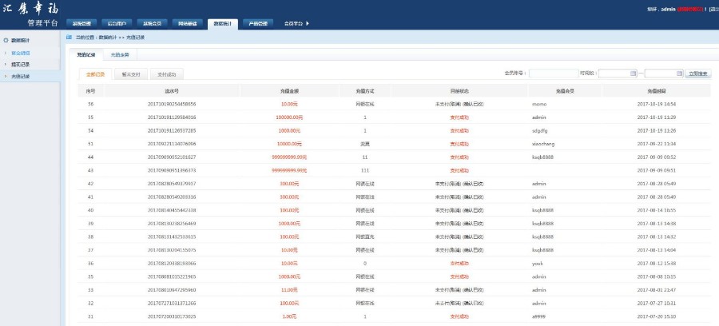Open the calendar icon in the end date field
The image size is (719, 326).
click(x=679, y=74)
